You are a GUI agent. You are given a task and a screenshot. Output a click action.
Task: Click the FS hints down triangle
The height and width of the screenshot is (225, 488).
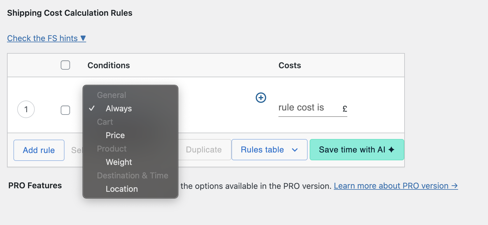pos(83,38)
